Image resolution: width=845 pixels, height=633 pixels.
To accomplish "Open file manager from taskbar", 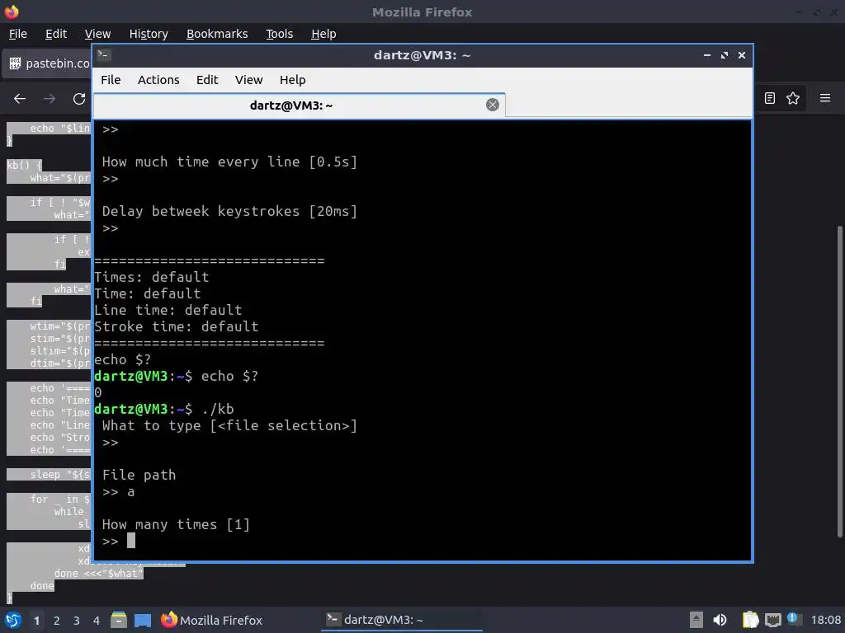I will [x=119, y=620].
